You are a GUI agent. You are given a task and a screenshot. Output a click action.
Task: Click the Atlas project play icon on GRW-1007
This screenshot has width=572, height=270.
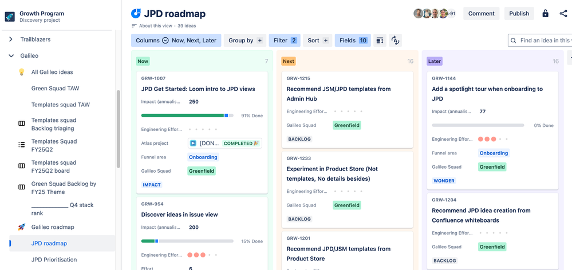(x=193, y=143)
